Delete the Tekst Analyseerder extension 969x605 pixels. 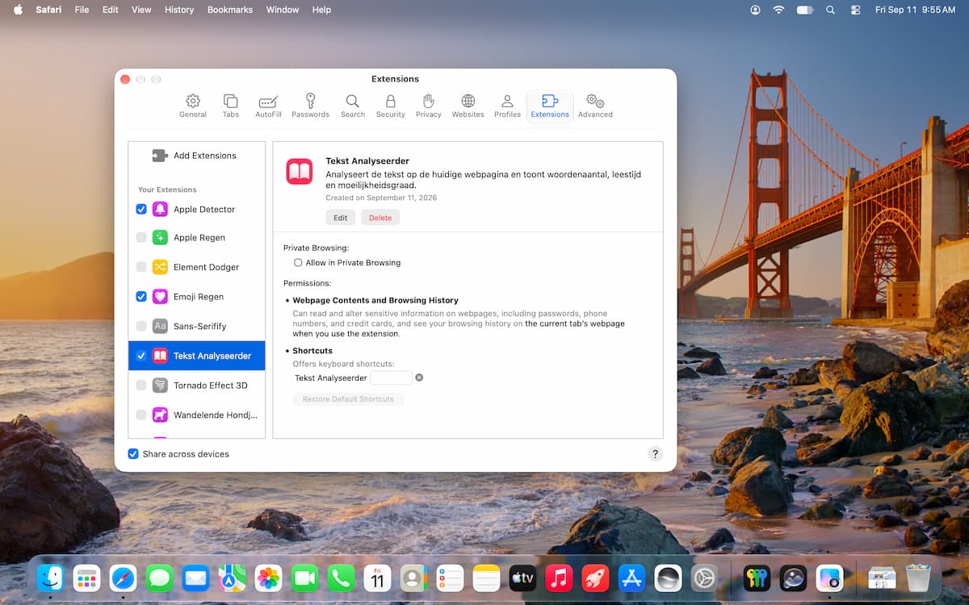coord(380,218)
